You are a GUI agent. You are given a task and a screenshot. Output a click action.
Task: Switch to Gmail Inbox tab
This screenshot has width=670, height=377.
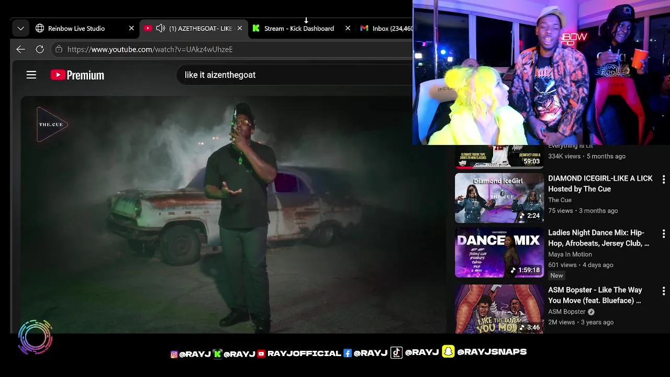(386, 28)
